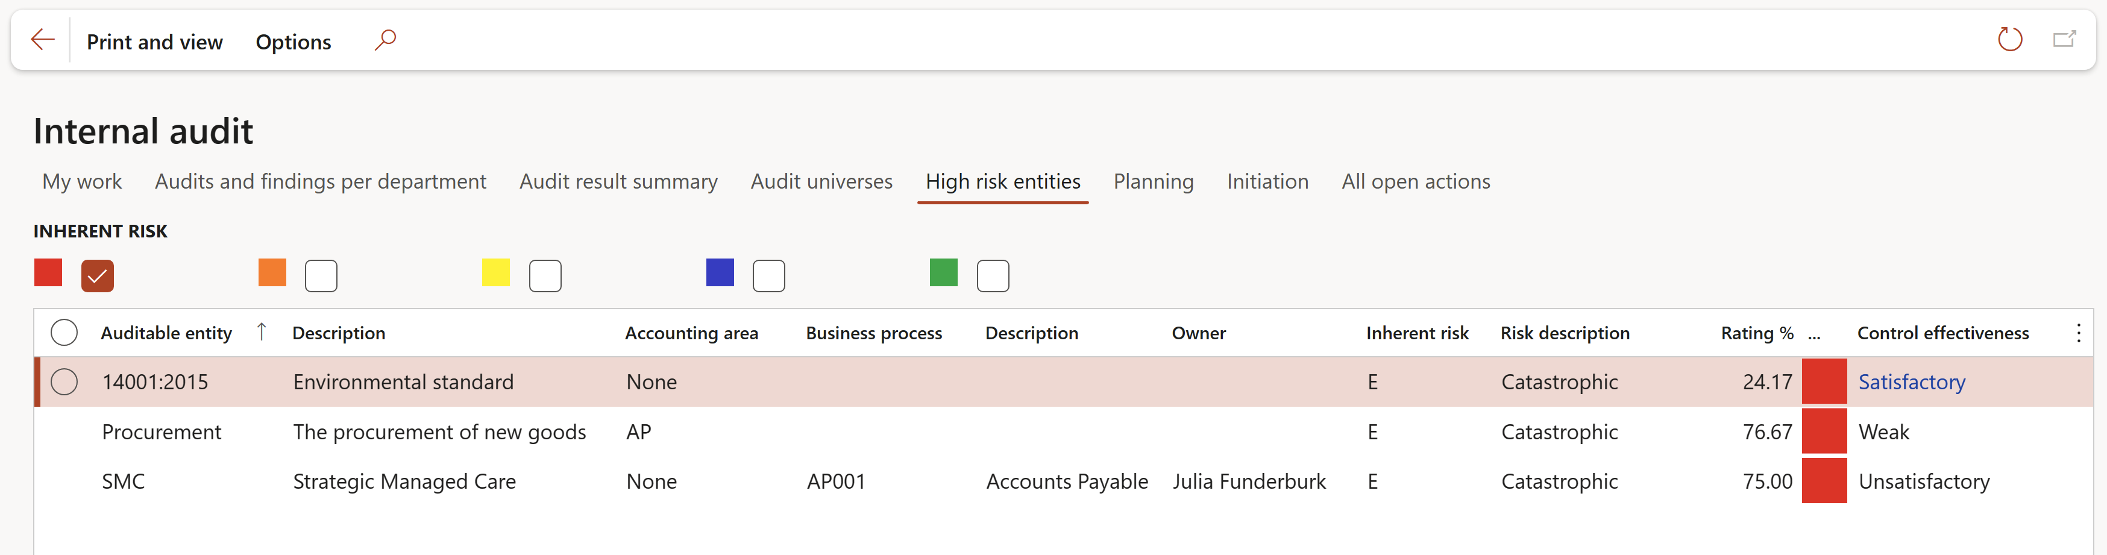Open Audits and findings per department tab
Viewport: 2107px width, 555px height.
point(321,181)
